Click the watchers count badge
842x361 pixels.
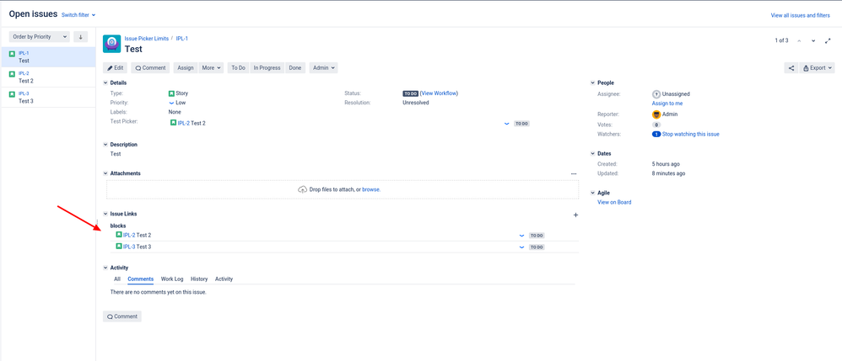656,135
